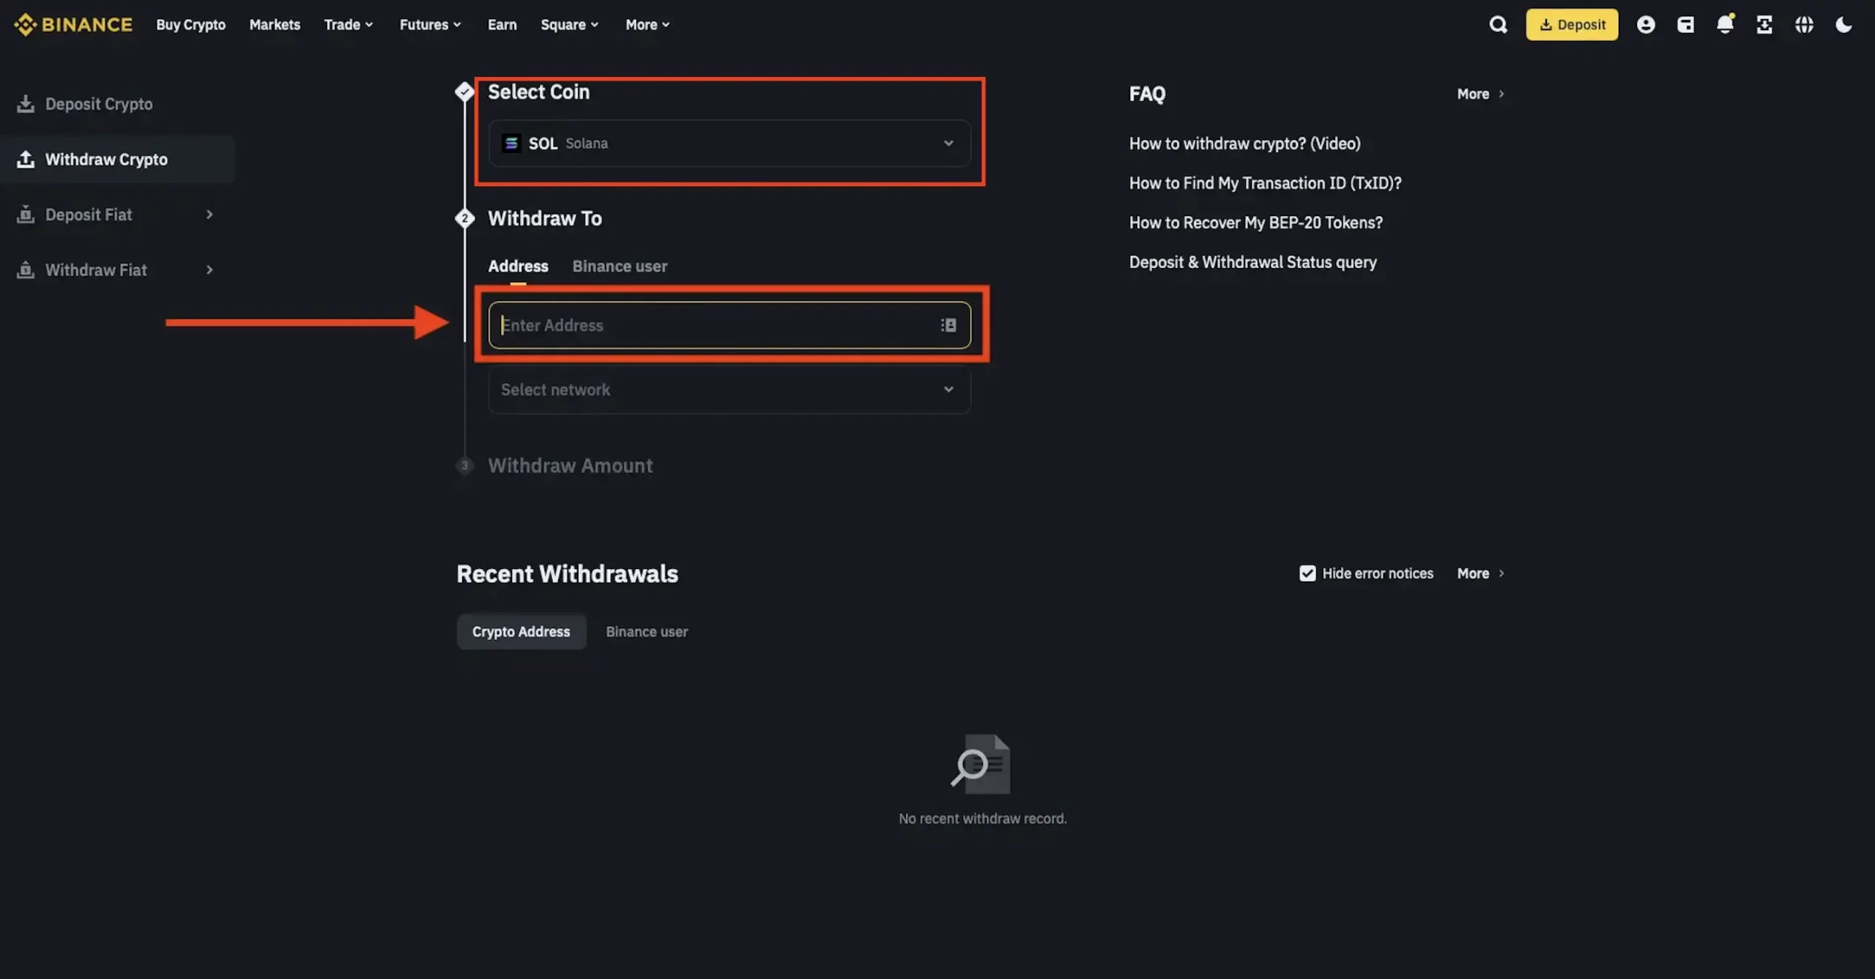Click the Withdraw Crypto menu item
This screenshot has height=979, width=1875.
pos(105,159)
